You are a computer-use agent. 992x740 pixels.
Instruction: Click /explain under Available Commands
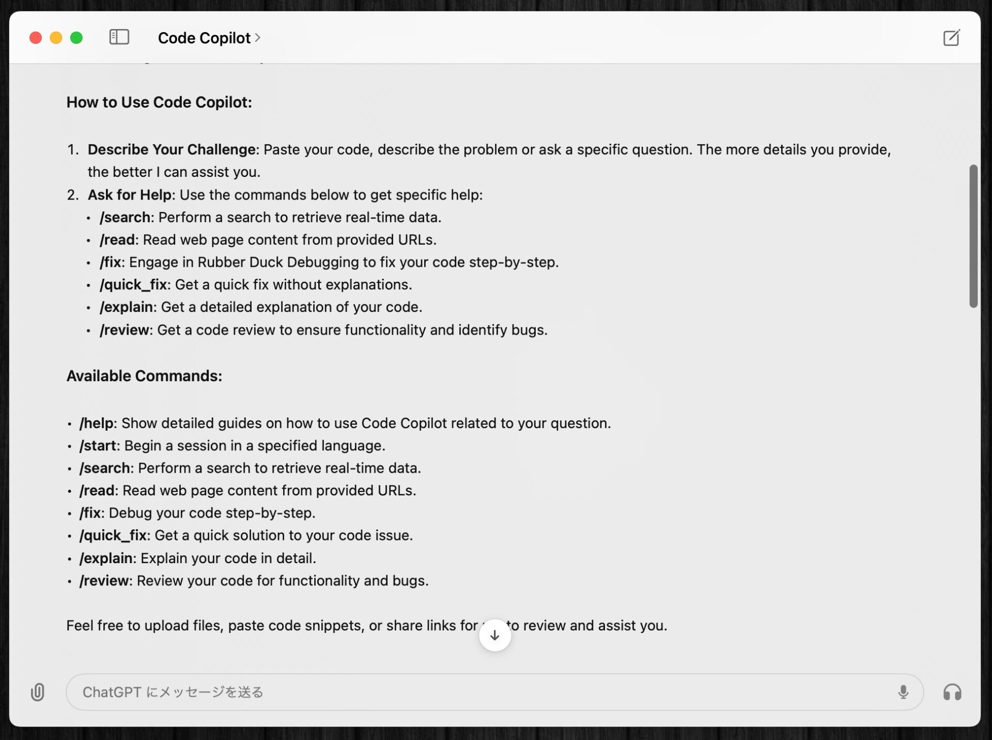106,558
